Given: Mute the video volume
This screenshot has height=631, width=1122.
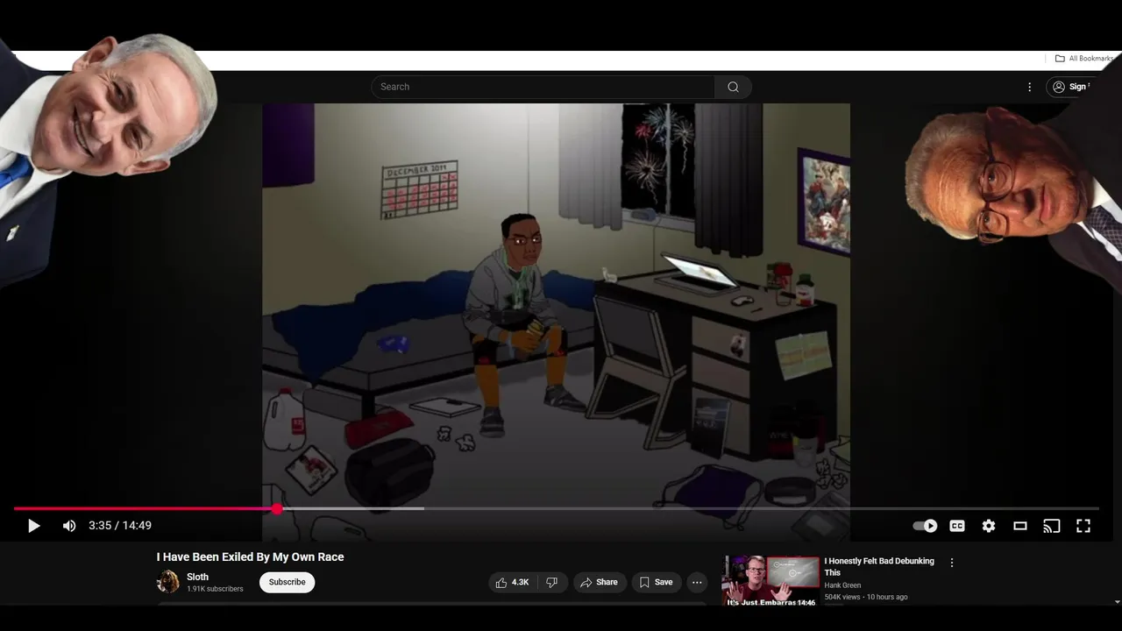Looking at the screenshot, I should 69,526.
